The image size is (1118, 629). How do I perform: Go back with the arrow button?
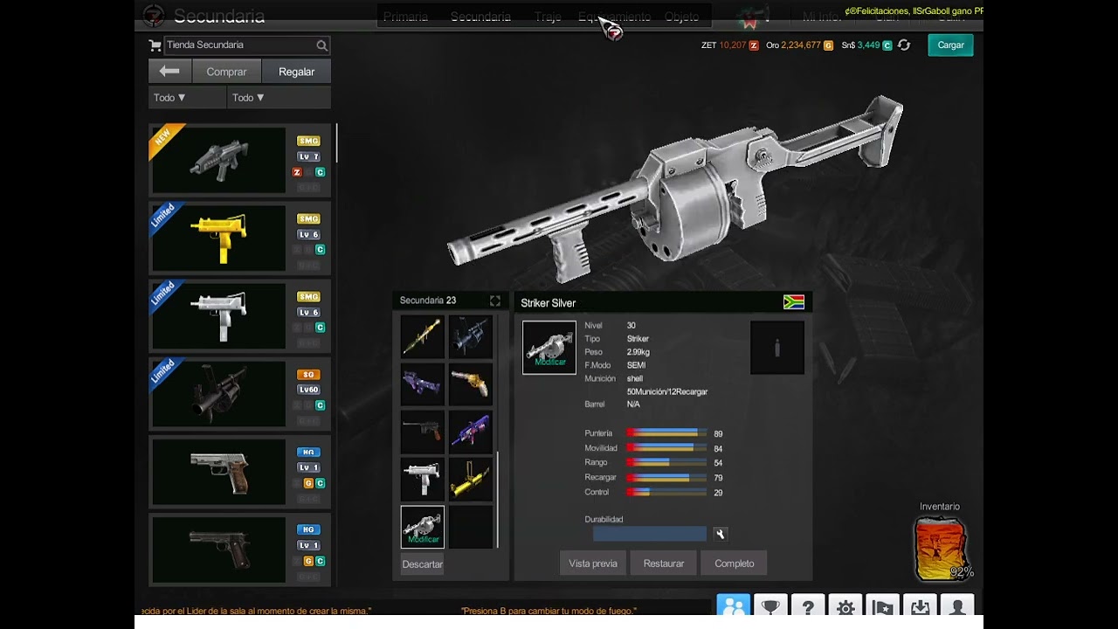pos(169,72)
